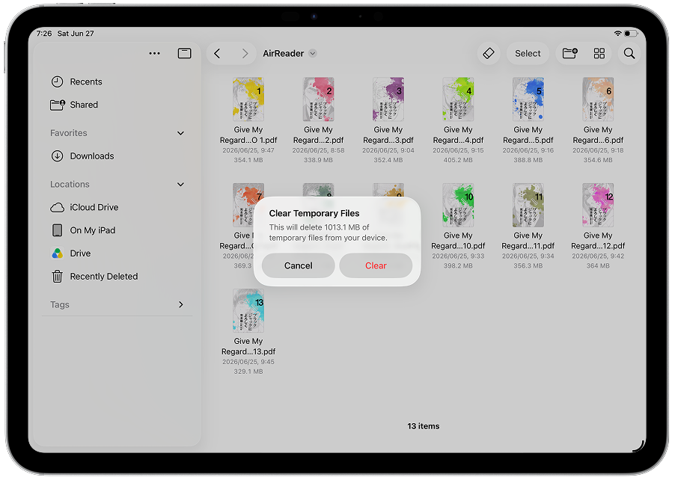Click size text '388.8 MB'
Screen dimensions: 675x480
click(x=528, y=160)
